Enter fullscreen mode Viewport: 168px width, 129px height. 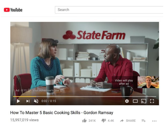click(x=152, y=101)
